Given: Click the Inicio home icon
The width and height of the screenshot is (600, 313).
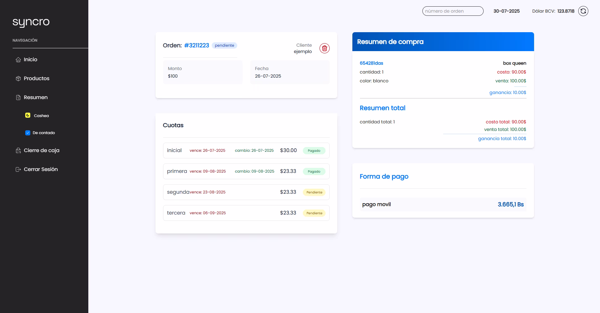Looking at the screenshot, I should coord(18,60).
